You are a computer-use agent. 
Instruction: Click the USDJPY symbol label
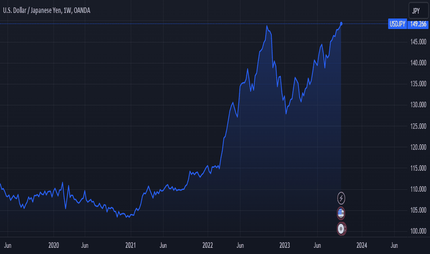(397, 24)
